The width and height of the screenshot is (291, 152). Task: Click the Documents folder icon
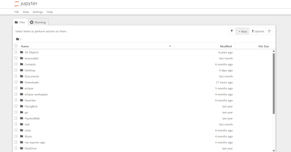[x=22, y=76]
